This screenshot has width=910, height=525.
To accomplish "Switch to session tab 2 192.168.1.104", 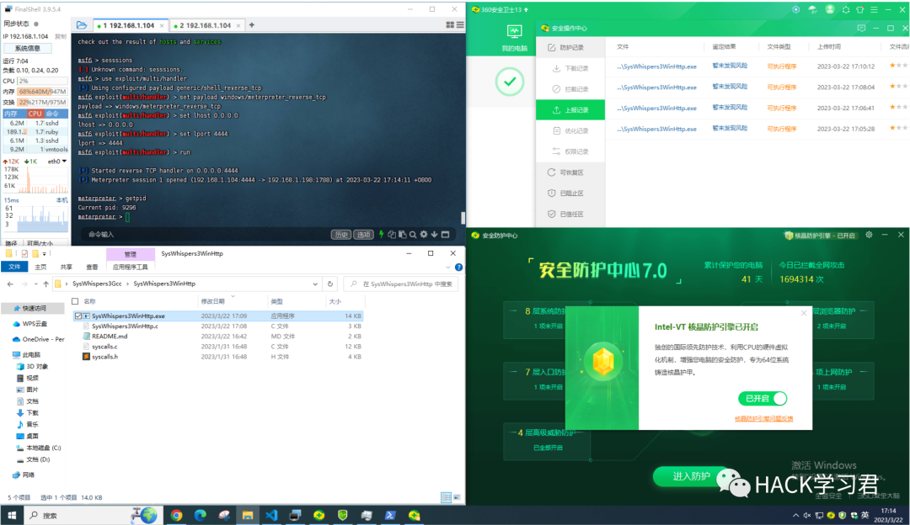I will coord(204,25).
